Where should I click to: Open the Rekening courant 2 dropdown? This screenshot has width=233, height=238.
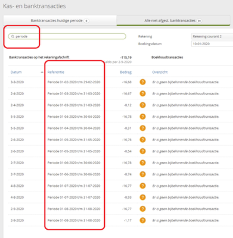click(212, 36)
